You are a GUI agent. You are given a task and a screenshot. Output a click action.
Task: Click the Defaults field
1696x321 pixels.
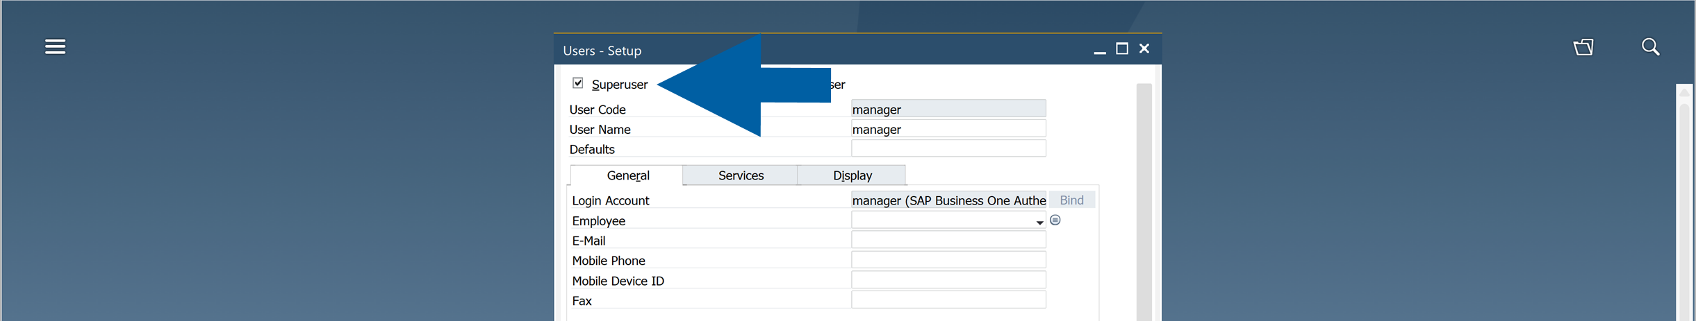coord(948,148)
